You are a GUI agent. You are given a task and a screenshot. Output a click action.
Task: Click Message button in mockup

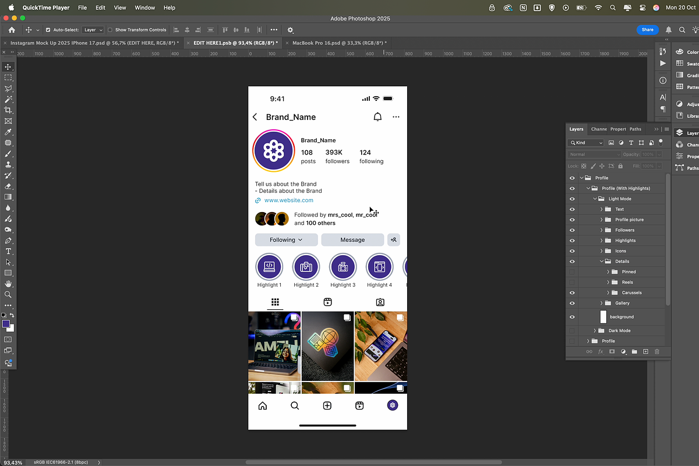pos(352,240)
